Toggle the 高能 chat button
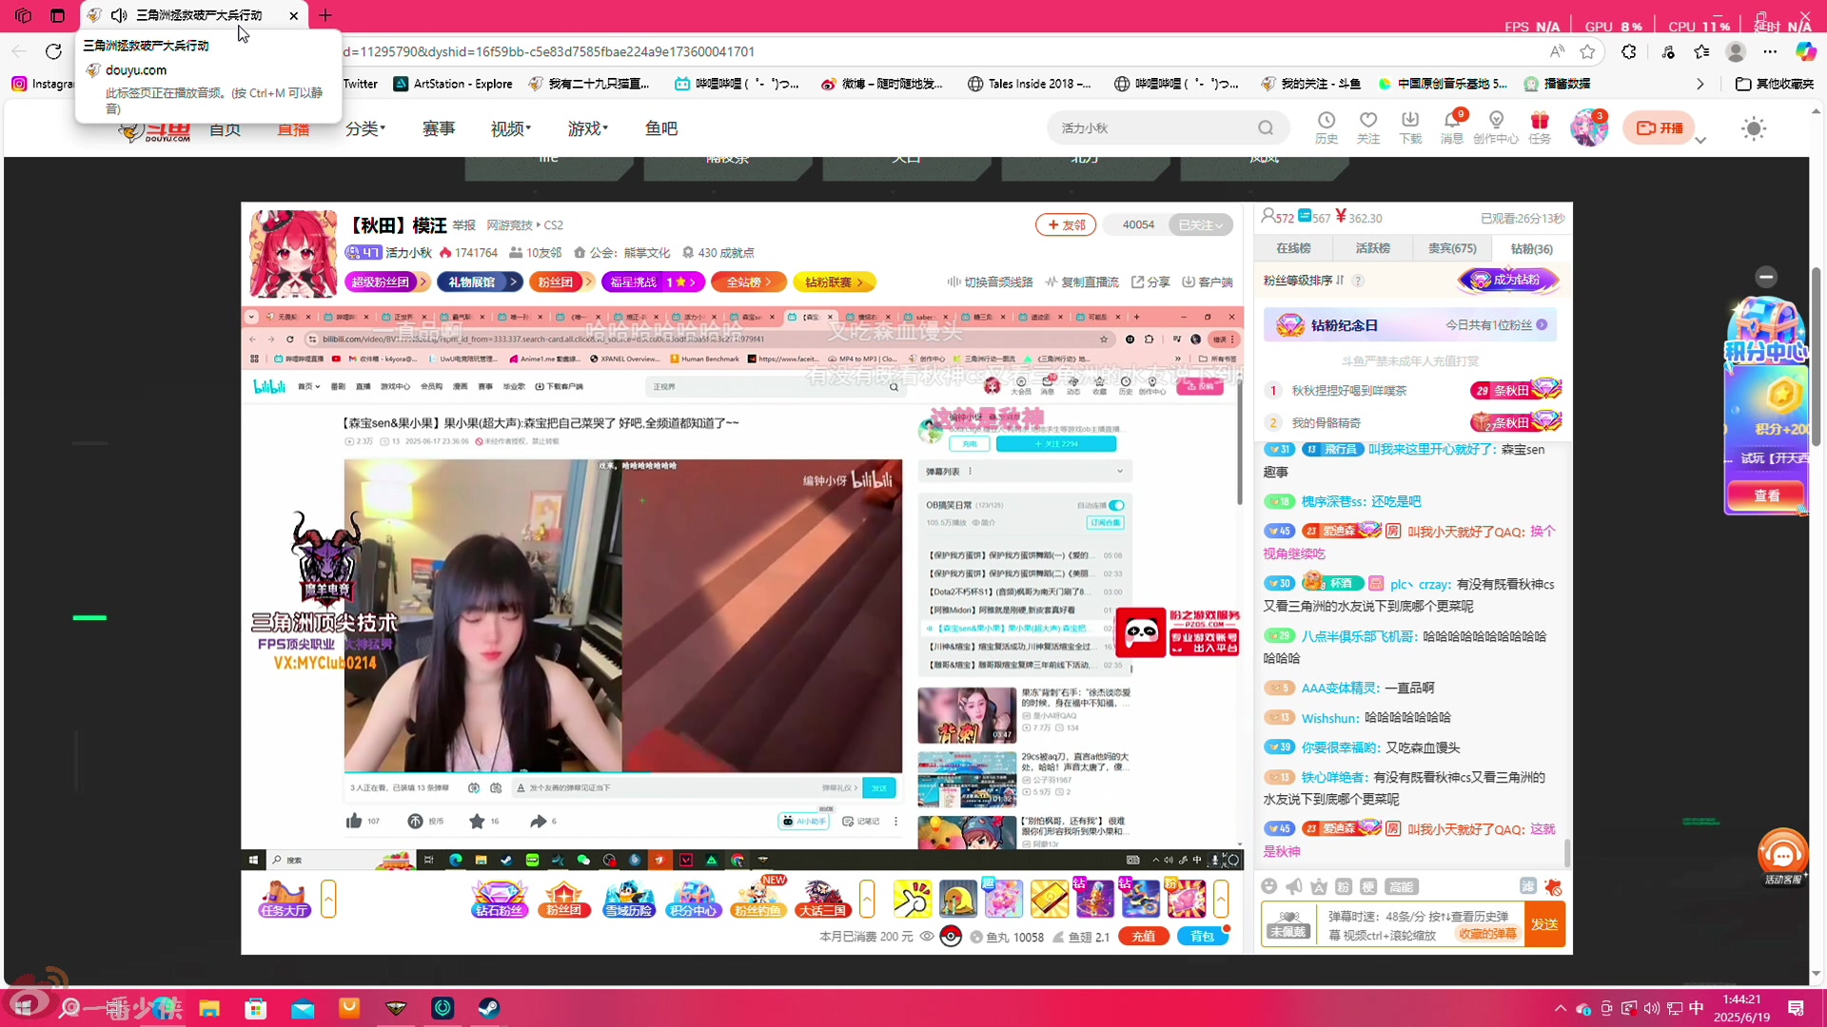1827x1027 pixels. (1402, 886)
